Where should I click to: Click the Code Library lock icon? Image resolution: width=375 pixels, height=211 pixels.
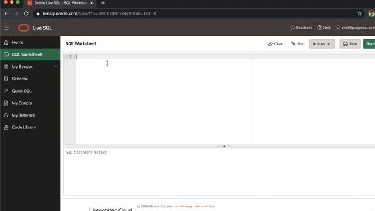pyautogui.click(x=6, y=127)
